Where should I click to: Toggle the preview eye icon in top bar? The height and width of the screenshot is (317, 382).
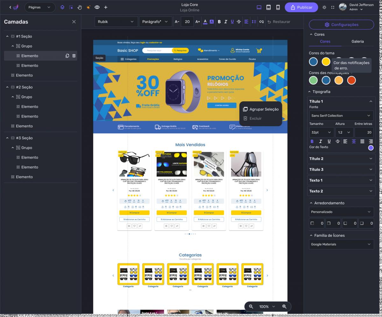(97, 7)
